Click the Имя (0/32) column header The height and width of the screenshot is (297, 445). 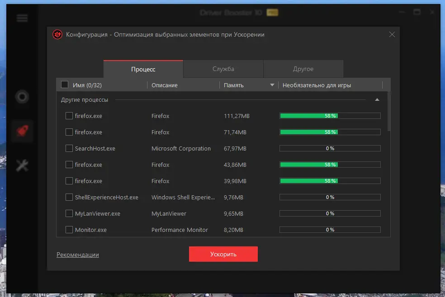coord(87,85)
